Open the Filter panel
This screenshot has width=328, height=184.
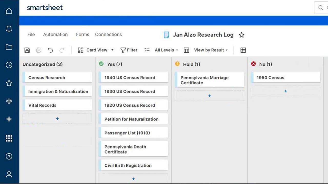pyautogui.click(x=129, y=50)
